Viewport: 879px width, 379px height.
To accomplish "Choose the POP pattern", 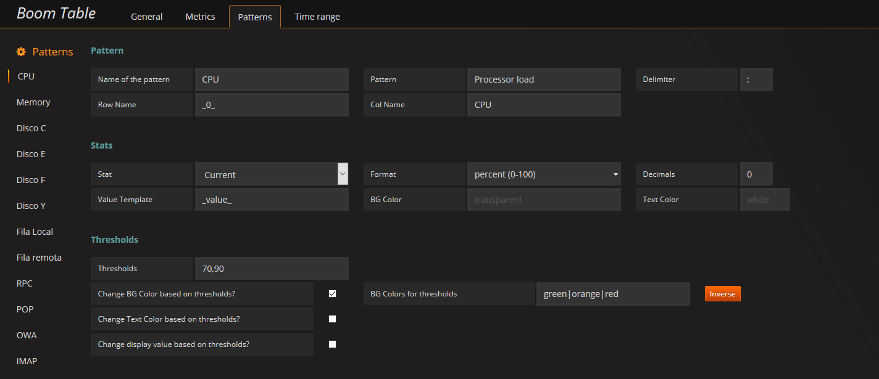I will pyautogui.click(x=25, y=309).
